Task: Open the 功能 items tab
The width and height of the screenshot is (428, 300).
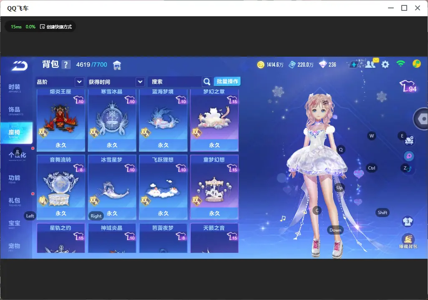Action: click(x=14, y=179)
